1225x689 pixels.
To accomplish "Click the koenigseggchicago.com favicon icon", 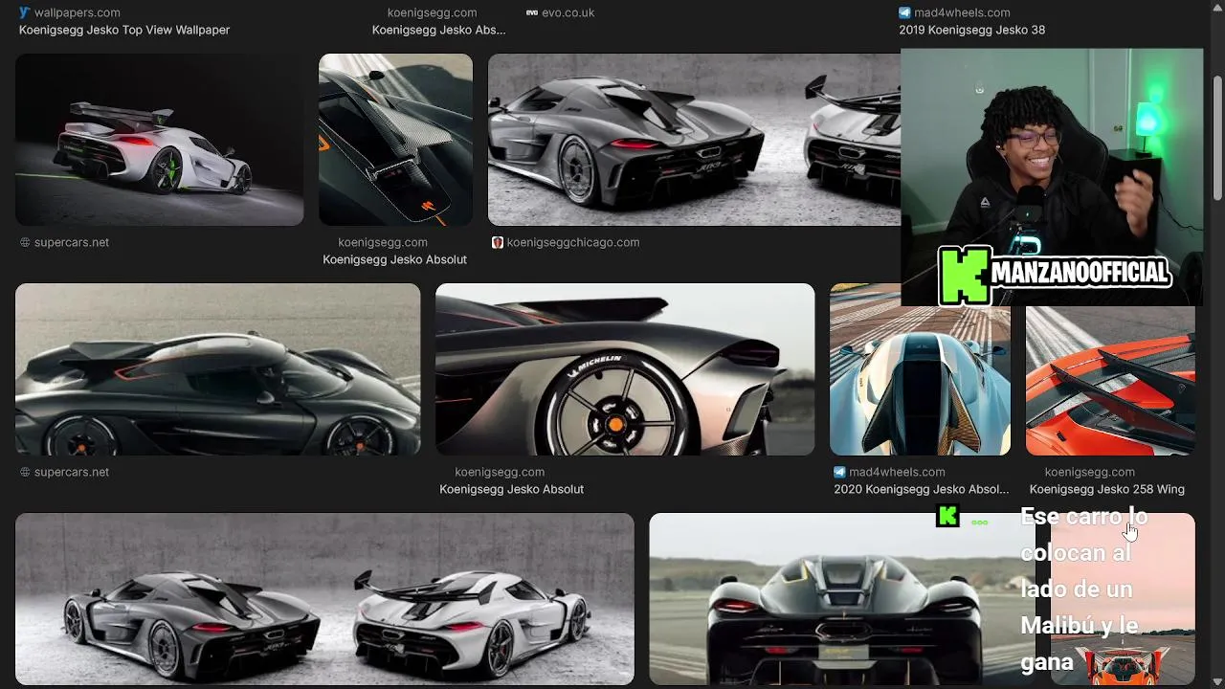I will [x=498, y=242].
